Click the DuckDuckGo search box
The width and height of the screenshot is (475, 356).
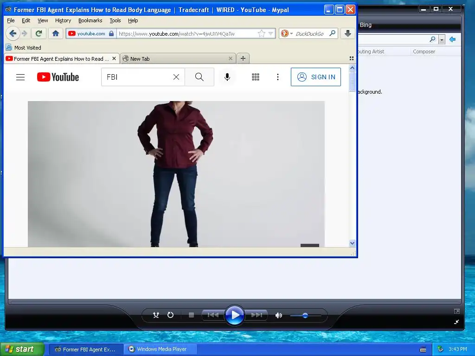click(309, 33)
